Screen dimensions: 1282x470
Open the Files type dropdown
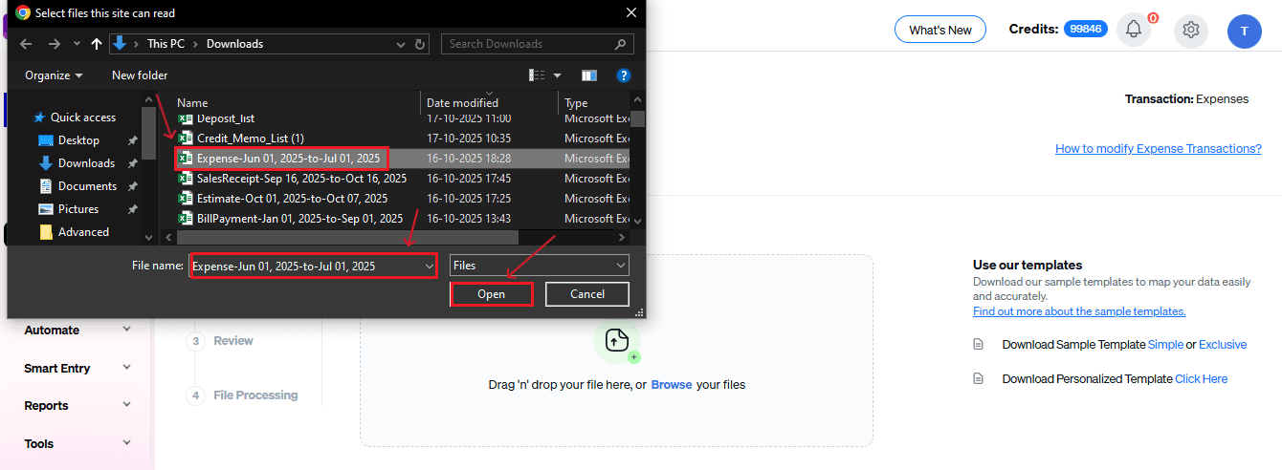540,266
